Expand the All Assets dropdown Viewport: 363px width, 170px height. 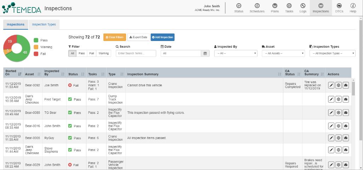pyautogui.click(x=283, y=53)
